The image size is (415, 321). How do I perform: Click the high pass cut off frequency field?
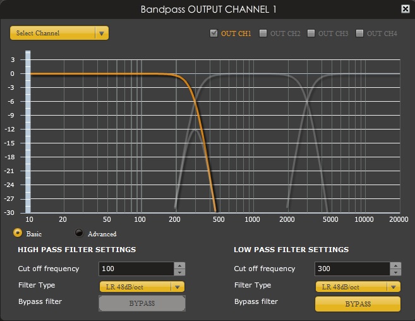point(136,269)
